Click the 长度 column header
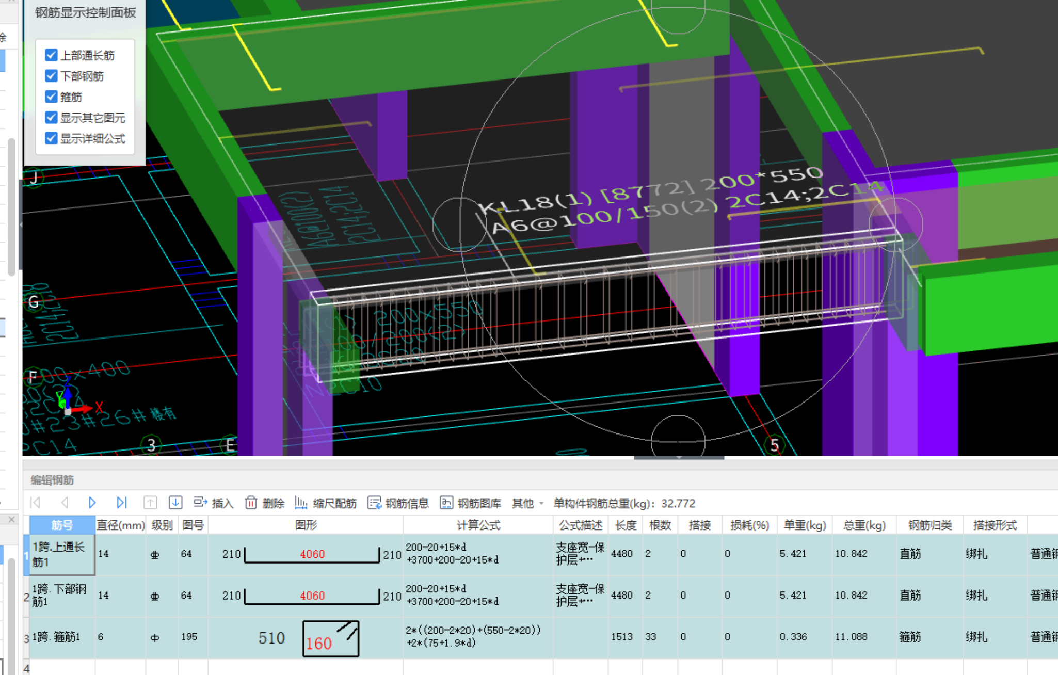This screenshot has height=675, width=1058. coord(626,525)
